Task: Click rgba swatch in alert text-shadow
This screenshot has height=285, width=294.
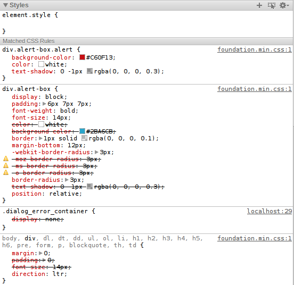Action: (x=89, y=71)
